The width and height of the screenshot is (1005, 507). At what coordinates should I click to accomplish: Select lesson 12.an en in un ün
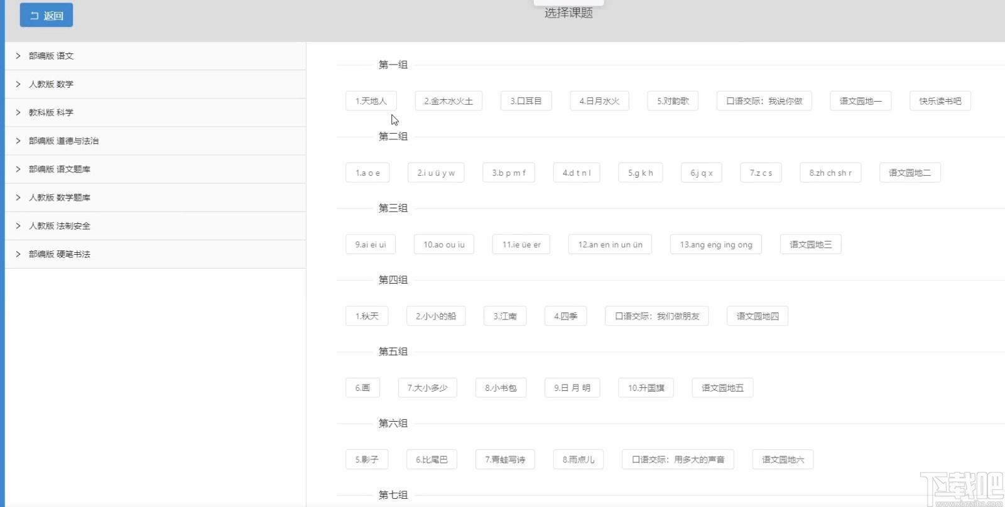coord(610,245)
